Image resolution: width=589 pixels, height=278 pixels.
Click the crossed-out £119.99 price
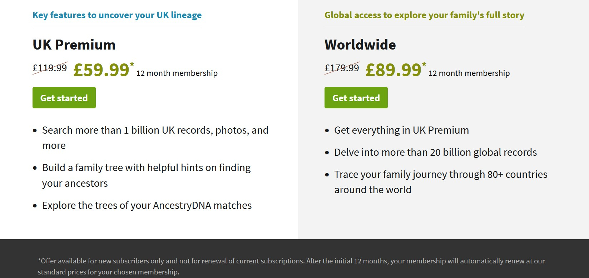coord(50,68)
